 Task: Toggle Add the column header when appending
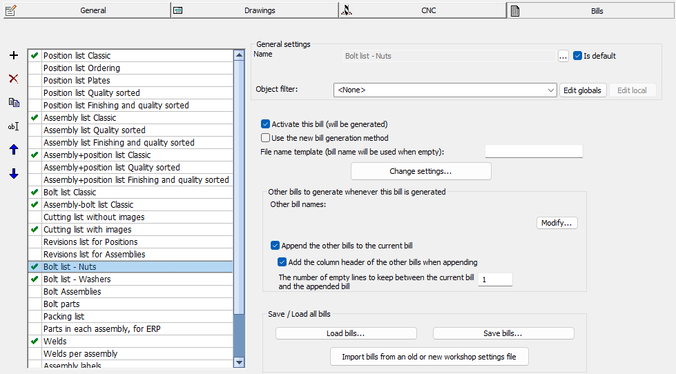282,262
